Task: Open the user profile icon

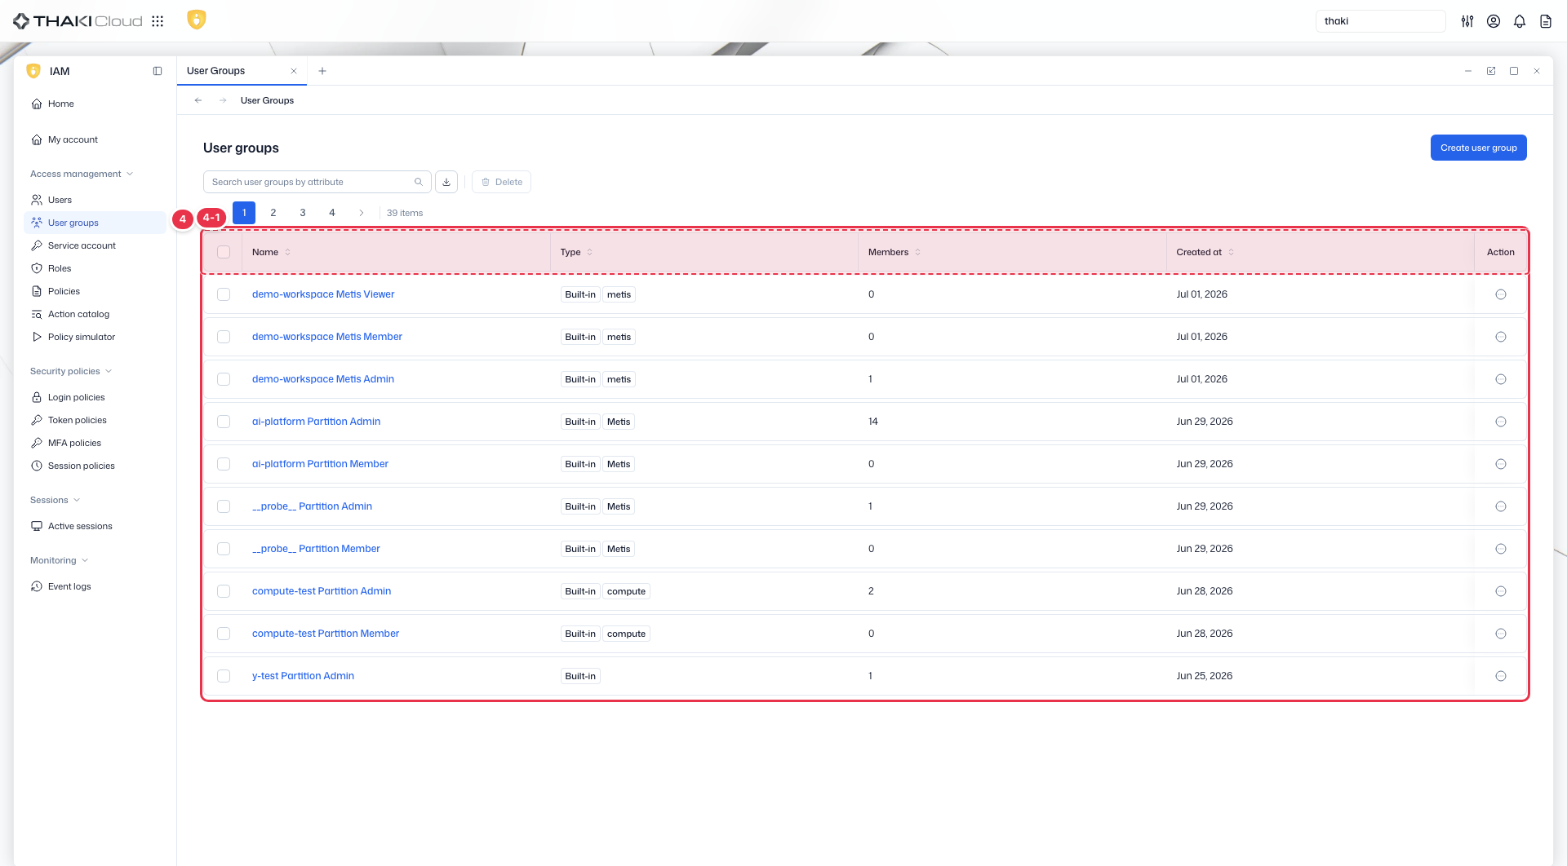Action: coord(1494,21)
